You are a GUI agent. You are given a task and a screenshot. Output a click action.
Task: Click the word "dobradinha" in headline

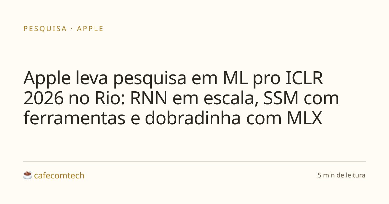click(193, 119)
